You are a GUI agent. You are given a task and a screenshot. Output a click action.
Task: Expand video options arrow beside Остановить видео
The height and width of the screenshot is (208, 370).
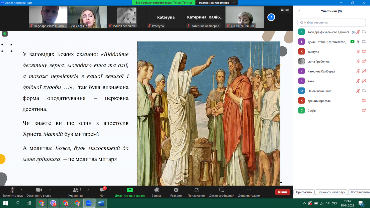pos(50,190)
